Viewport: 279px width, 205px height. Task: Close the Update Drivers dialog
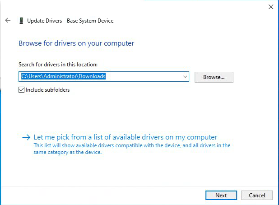[x=271, y=7]
